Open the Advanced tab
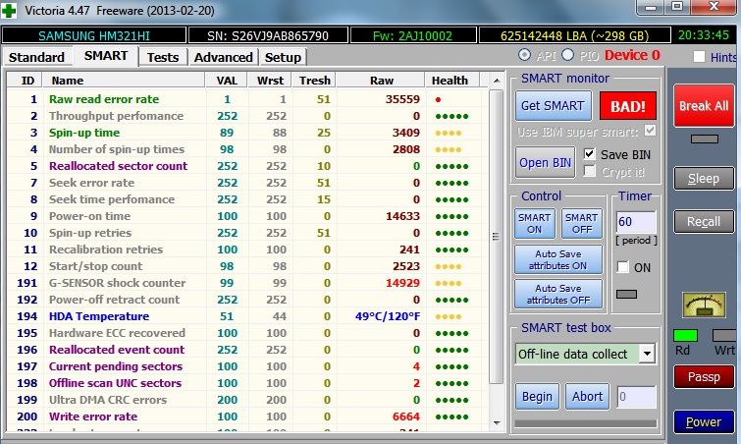This screenshot has width=741, height=444. [223, 57]
